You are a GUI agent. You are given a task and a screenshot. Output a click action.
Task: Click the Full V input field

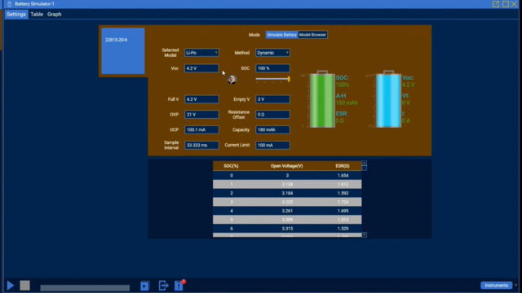click(201, 99)
